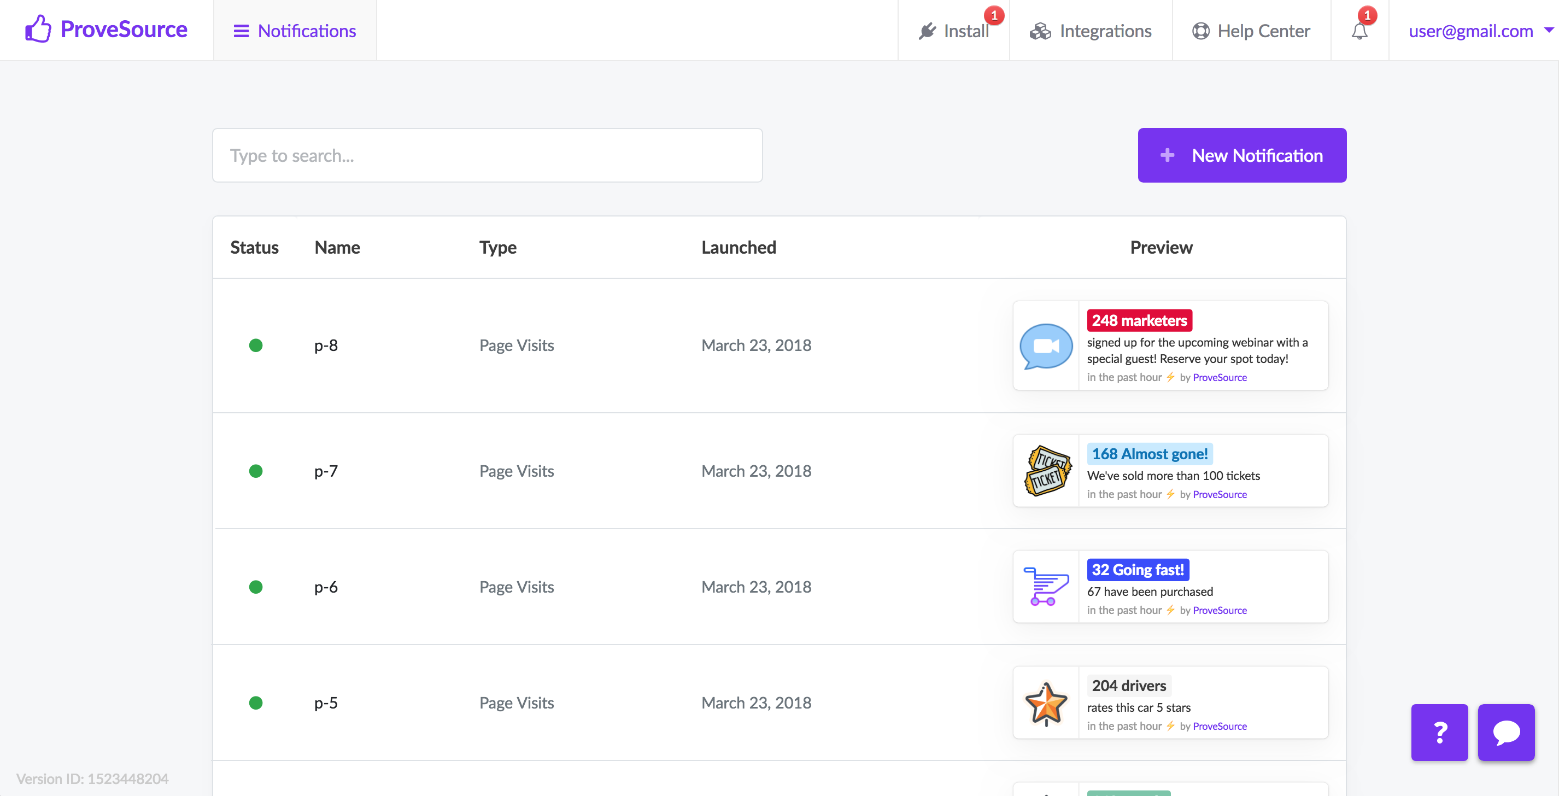The width and height of the screenshot is (1559, 796).
Task: Click the ProveSource thumbs-up logo
Action: pos(38,29)
